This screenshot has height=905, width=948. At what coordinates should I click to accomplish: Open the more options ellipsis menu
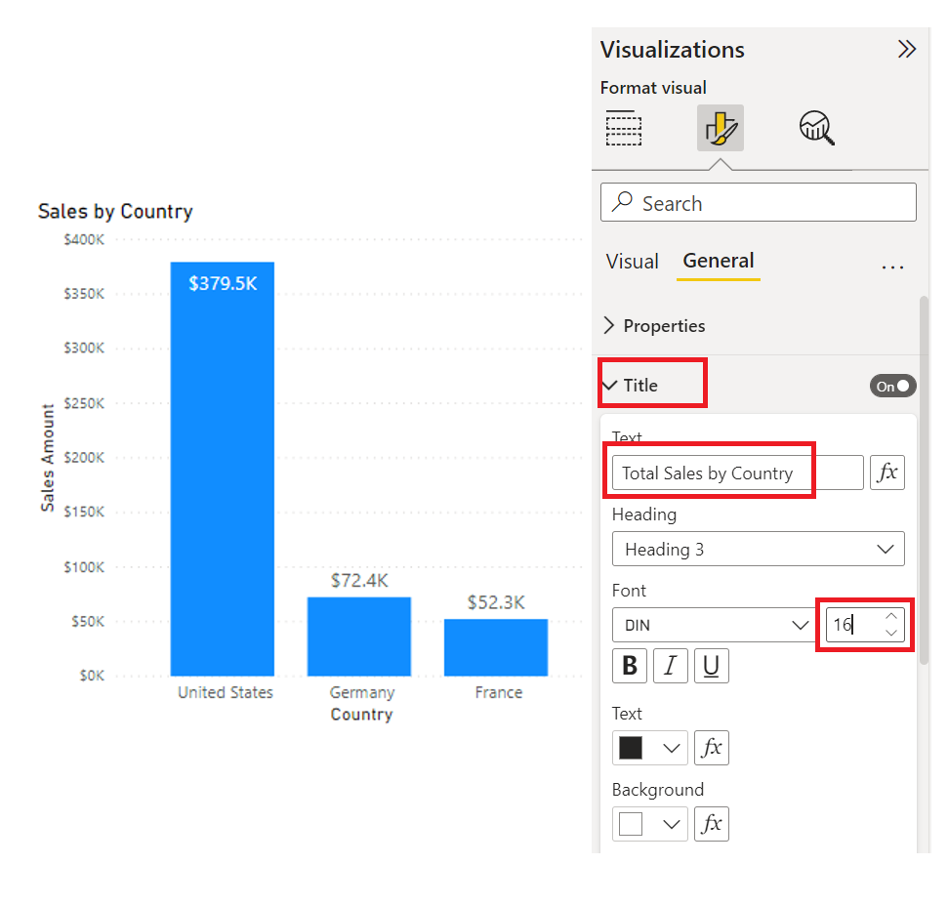point(892,266)
